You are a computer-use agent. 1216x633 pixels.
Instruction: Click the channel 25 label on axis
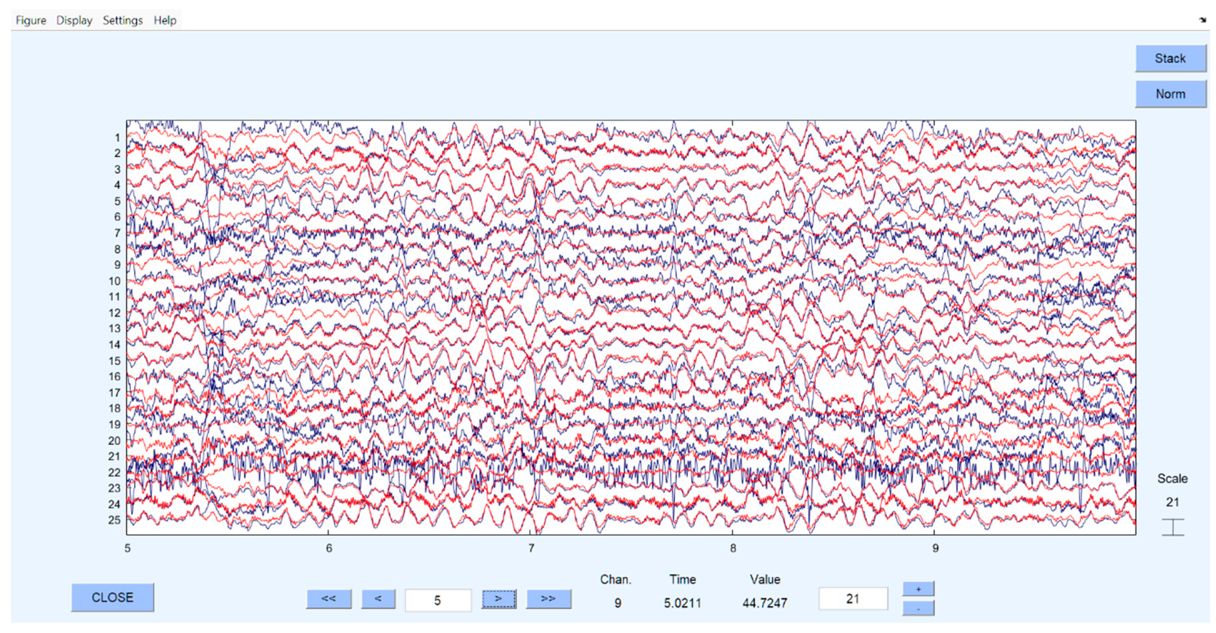[114, 520]
